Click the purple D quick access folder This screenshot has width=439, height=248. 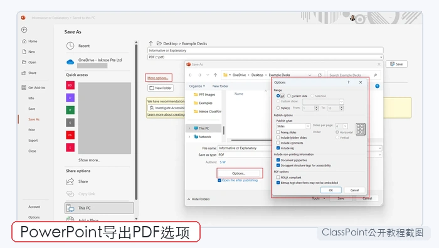(70, 98)
